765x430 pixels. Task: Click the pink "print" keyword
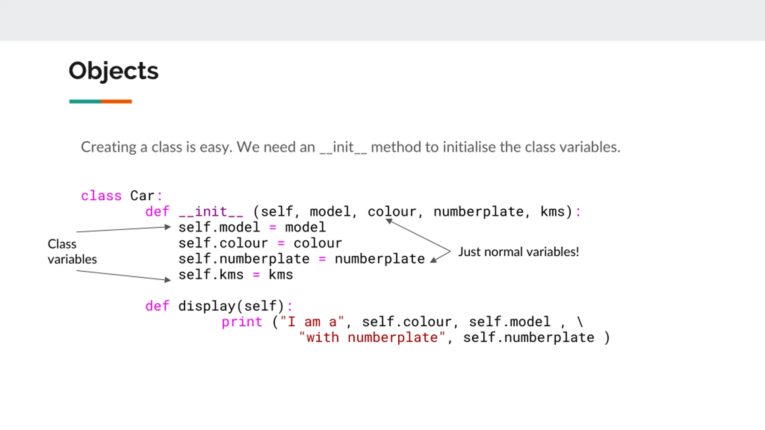pos(242,322)
